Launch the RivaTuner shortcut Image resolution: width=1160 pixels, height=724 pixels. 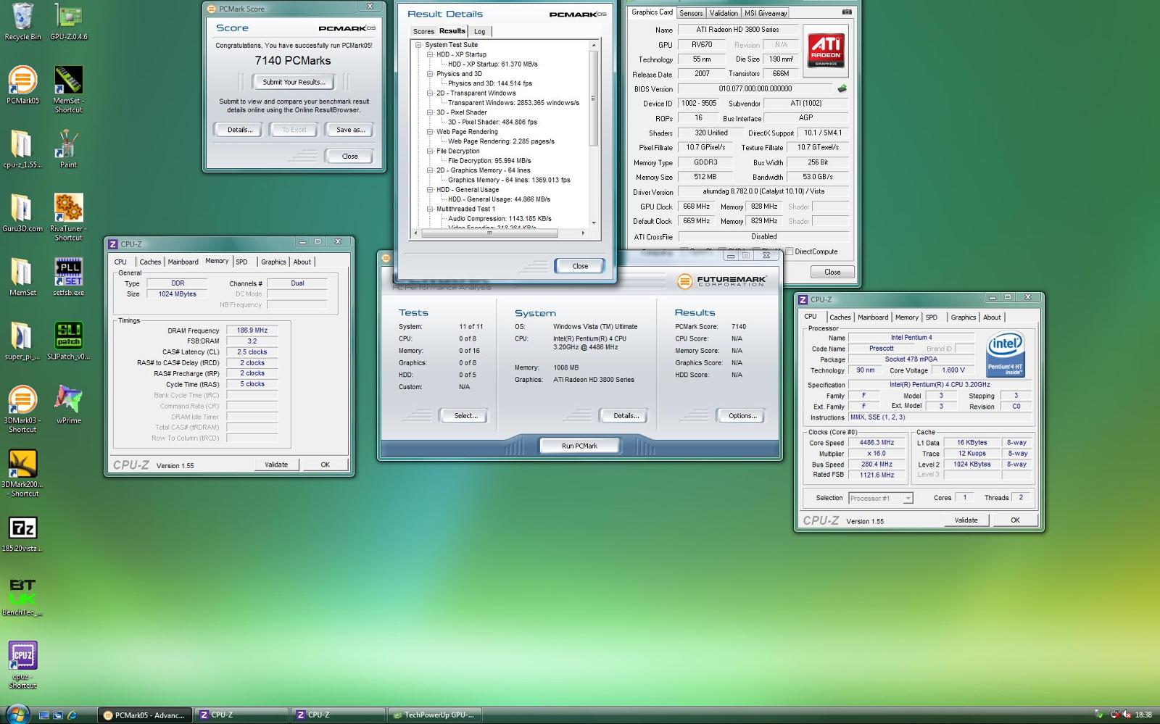click(x=68, y=217)
